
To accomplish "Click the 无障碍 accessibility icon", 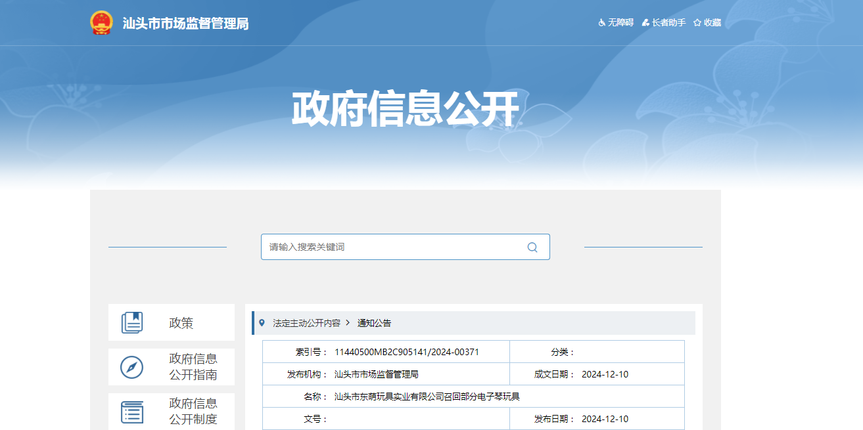I will 601,22.
